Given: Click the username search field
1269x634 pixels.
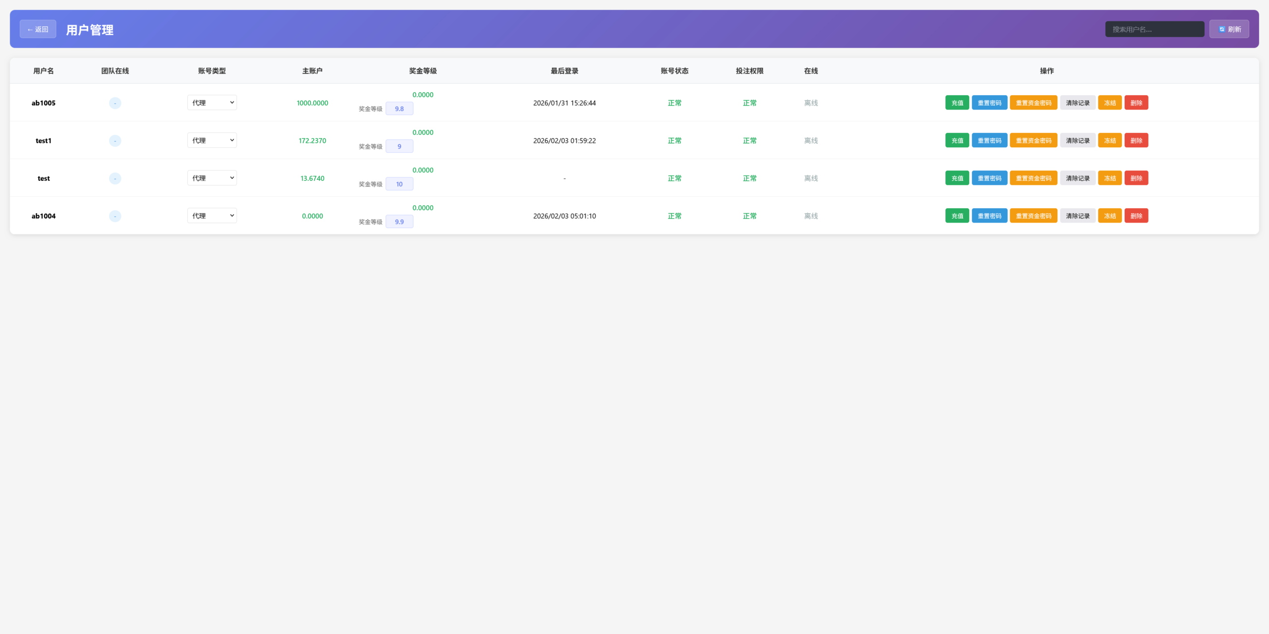Looking at the screenshot, I should point(1154,29).
